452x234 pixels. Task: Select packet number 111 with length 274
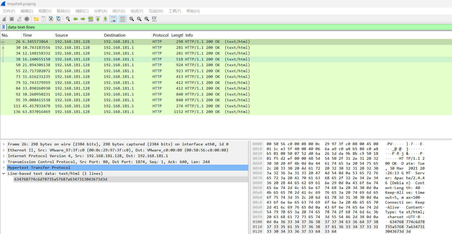226,106
